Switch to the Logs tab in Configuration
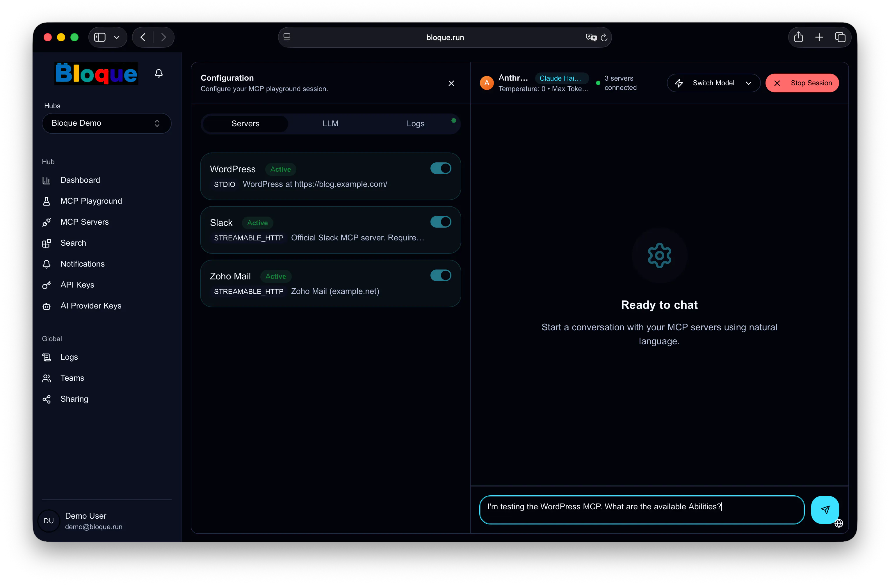This screenshot has height=585, width=890. click(x=415, y=123)
